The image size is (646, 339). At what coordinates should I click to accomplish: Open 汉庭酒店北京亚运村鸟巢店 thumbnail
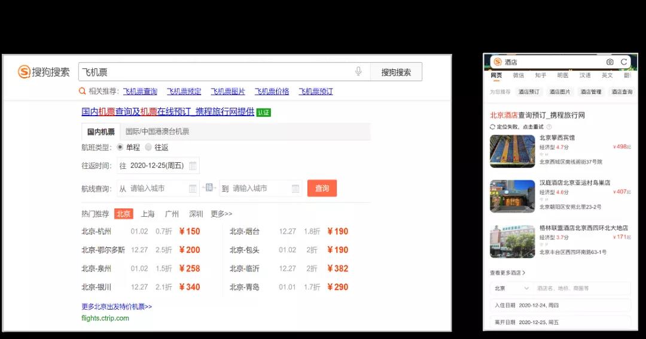(x=512, y=196)
